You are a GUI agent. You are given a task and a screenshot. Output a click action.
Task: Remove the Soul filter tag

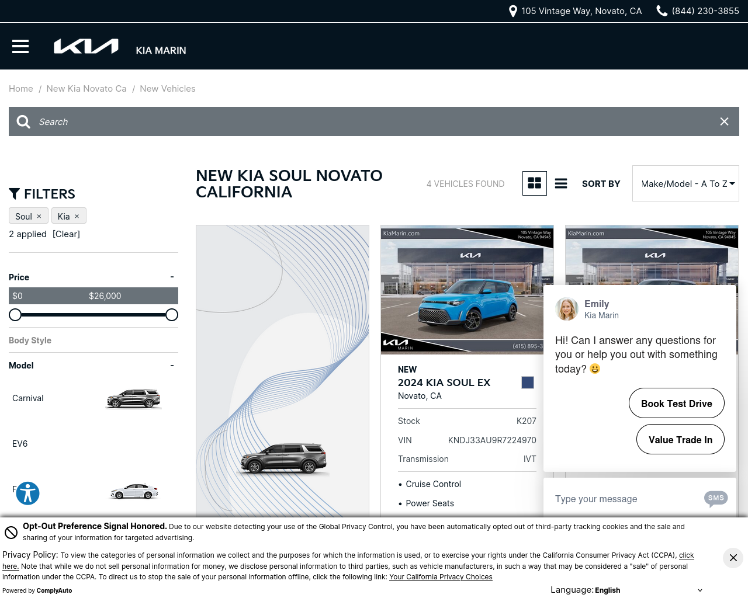point(39,216)
